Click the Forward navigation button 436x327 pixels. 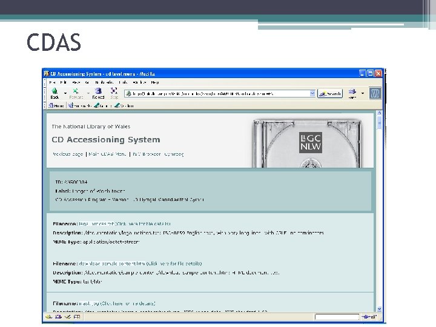[76, 93]
